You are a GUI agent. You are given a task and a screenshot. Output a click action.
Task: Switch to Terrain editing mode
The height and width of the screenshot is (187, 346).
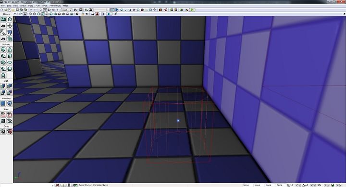point(3,26)
